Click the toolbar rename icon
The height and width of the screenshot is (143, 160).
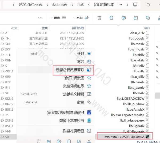tap(123, 18)
